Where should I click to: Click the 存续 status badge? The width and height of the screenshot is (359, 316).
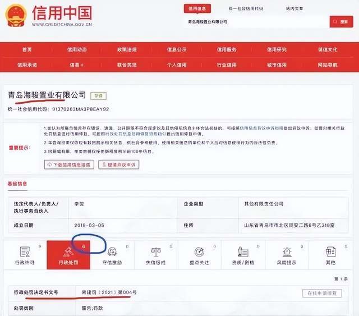pyautogui.click(x=99, y=96)
